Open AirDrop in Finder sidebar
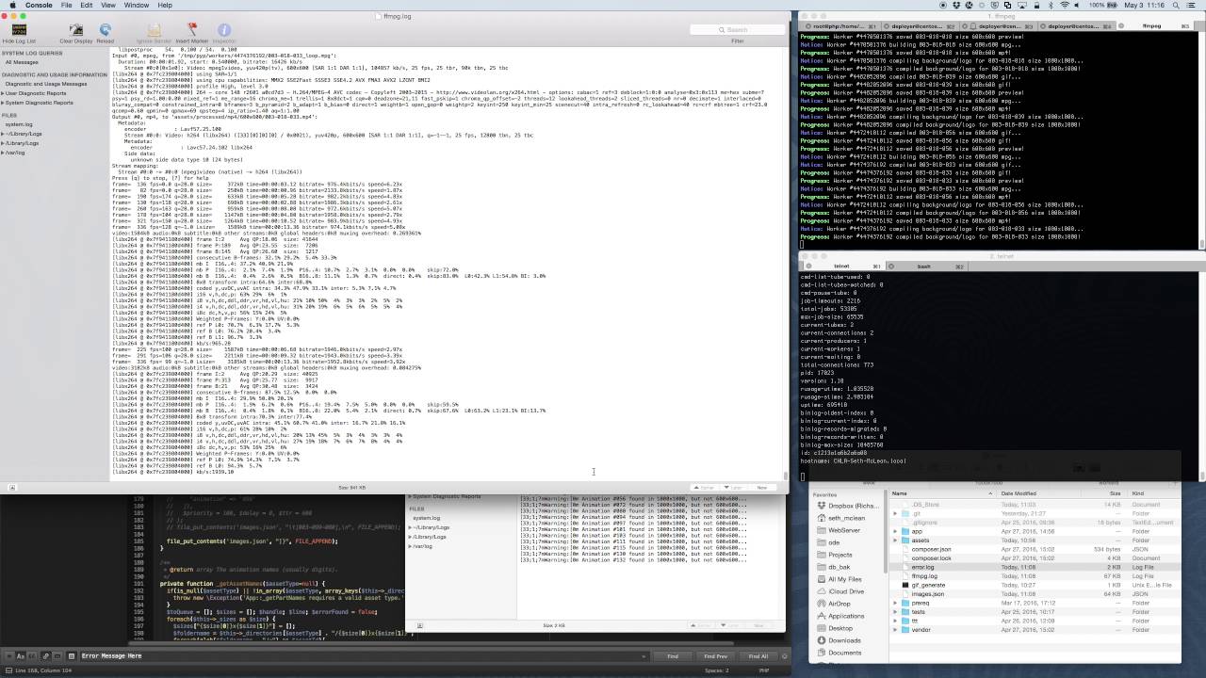Viewport: 1206px width, 678px height. 839,604
